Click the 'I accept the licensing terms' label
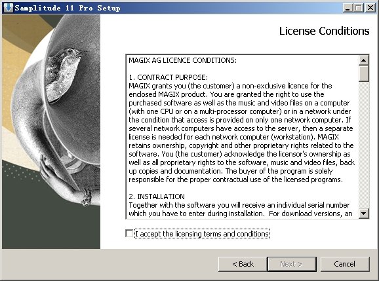This screenshot has height=281, width=379. pos(202,234)
